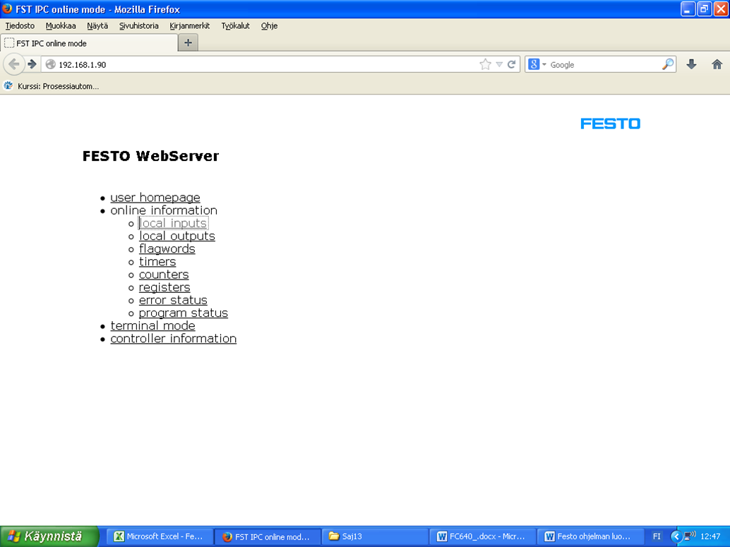Open the Tiedosto menu
The width and height of the screenshot is (730, 547).
tap(20, 25)
